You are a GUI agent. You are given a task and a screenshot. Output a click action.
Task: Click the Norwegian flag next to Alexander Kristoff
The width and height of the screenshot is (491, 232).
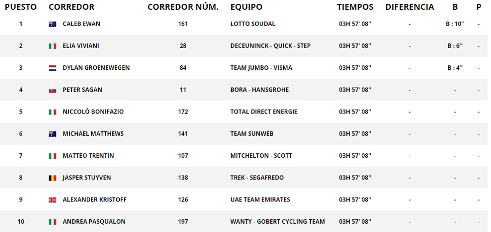(53, 200)
